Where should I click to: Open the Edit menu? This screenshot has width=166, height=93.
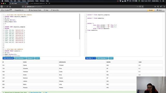point(15,1)
